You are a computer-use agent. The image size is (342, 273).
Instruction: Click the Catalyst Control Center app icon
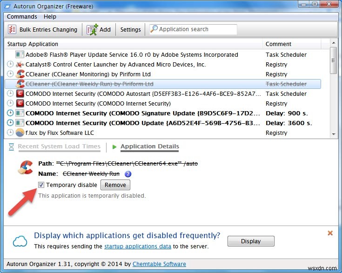20,65
